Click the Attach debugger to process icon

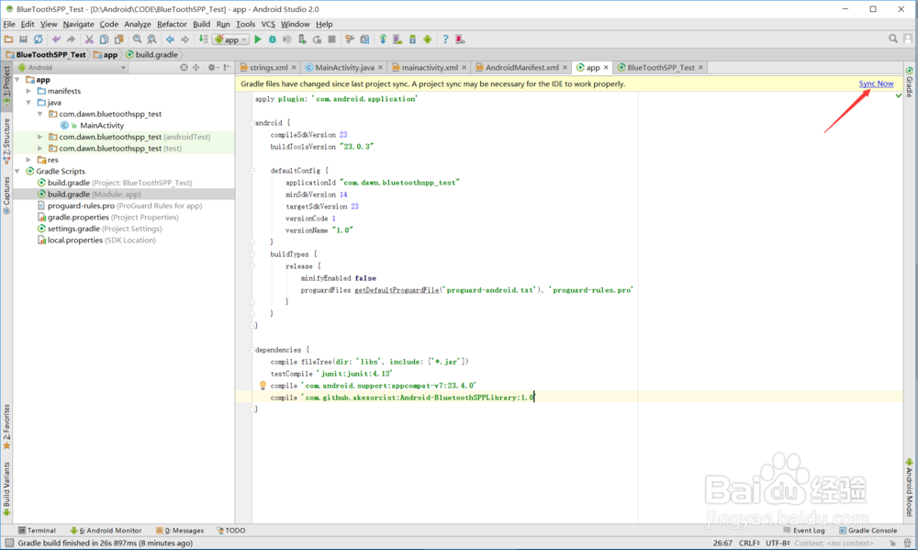tap(302, 39)
